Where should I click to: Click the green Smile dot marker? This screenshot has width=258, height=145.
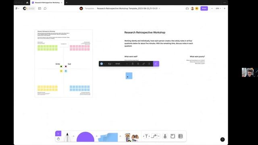[61, 66]
